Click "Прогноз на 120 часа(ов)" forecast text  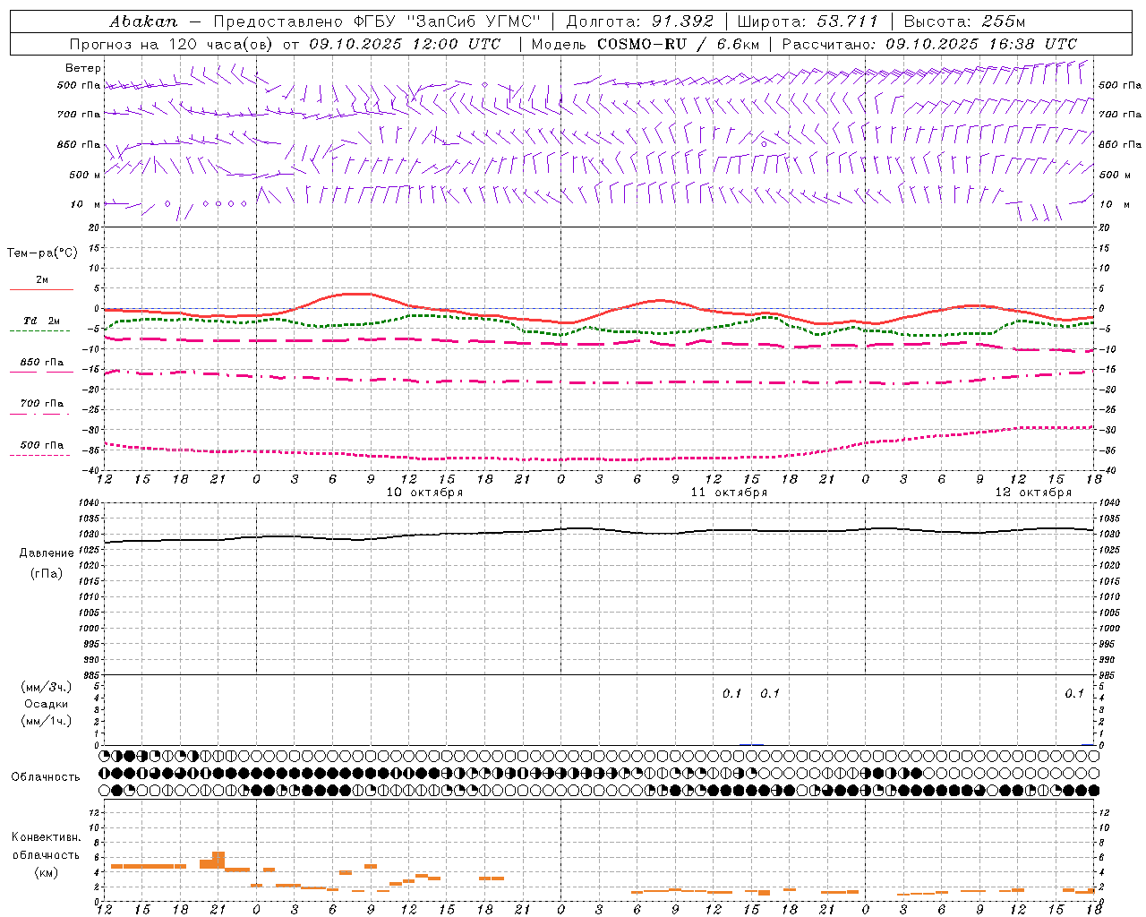coord(171,44)
